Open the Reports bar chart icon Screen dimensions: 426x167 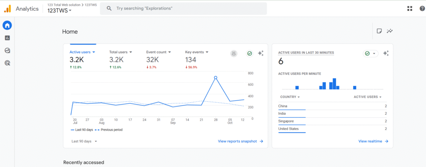pos(7,38)
